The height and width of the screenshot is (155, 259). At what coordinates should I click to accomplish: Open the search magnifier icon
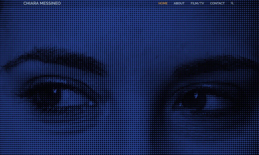[x=232, y=3]
